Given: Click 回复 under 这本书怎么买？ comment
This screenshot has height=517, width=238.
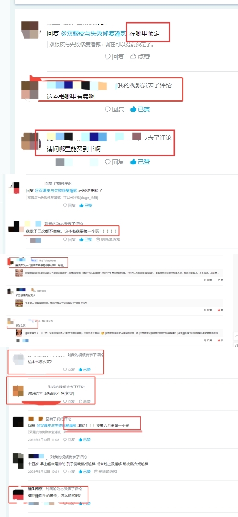Looking at the screenshot, I should pyautogui.click(x=69, y=370).
